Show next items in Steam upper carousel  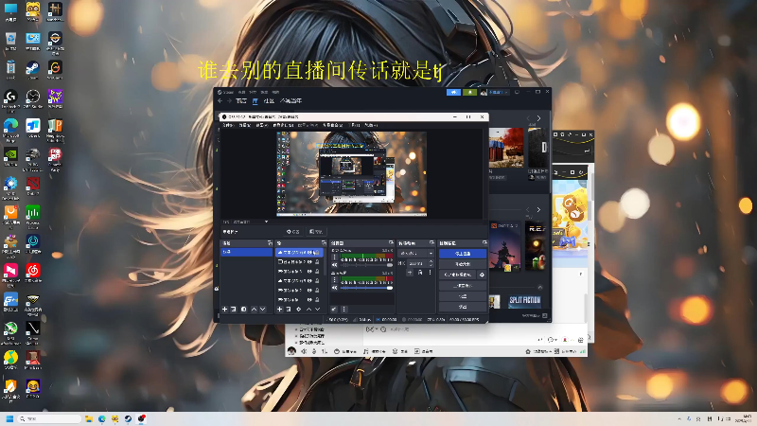coord(538,118)
